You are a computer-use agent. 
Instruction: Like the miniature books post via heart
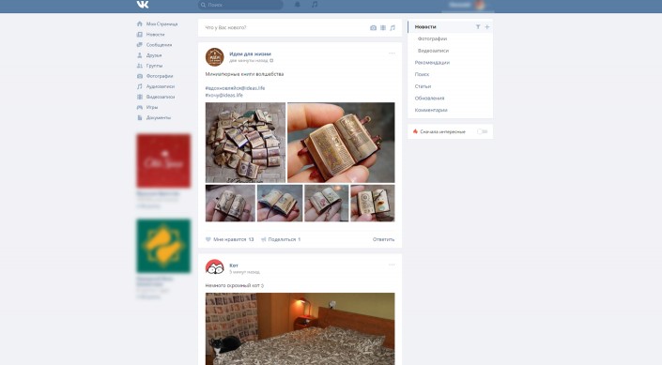click(208, 239)
